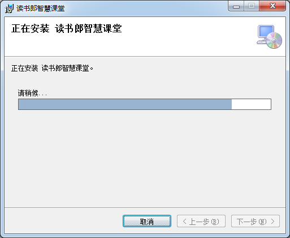Screen dimensions: 290x238
Task: Minimize the 读书郎智慧课堂 installer window
Action: pos(236,6)
